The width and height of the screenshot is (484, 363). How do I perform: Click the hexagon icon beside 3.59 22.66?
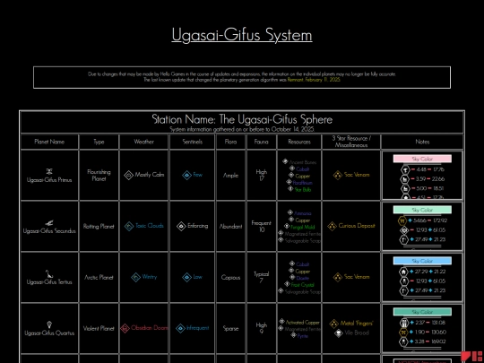(404, 179)
